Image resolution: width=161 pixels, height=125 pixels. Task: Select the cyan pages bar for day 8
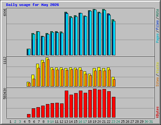click(x=43, y=46)
